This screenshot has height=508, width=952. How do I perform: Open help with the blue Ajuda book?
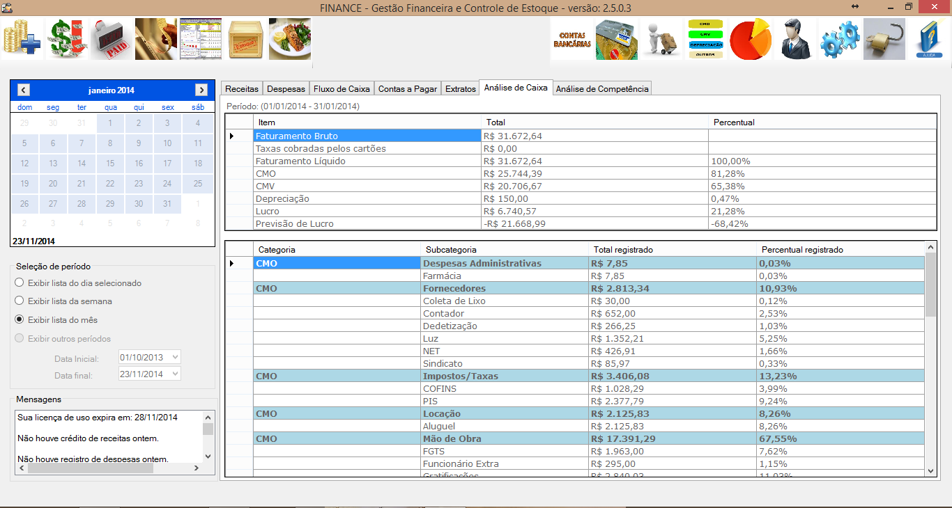tap(929, 39)
